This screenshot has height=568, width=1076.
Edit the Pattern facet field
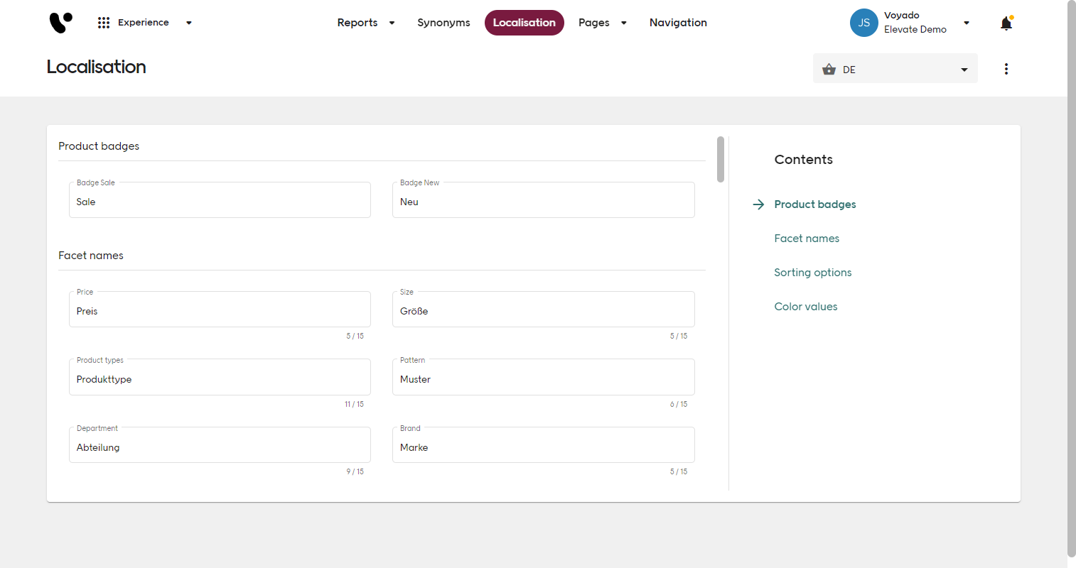tap(544, 377)
